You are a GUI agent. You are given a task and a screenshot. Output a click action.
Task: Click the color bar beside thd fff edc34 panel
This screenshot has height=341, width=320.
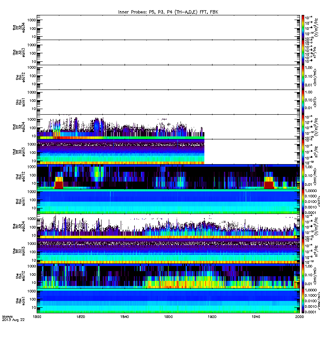(303, 127)
